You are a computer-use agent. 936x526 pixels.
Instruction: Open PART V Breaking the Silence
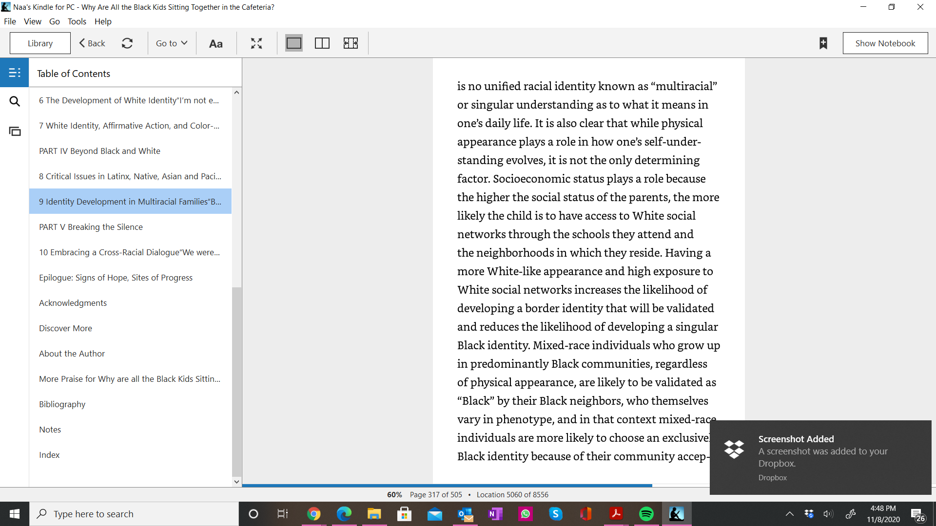click(130, 227)
